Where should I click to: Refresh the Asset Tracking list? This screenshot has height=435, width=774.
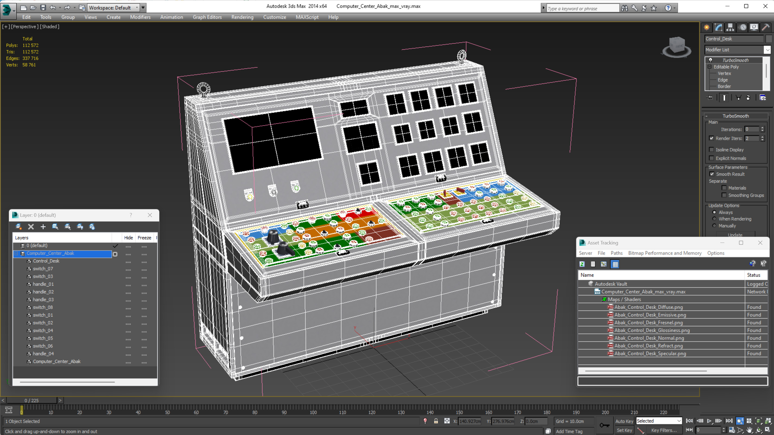click(582, 264)
